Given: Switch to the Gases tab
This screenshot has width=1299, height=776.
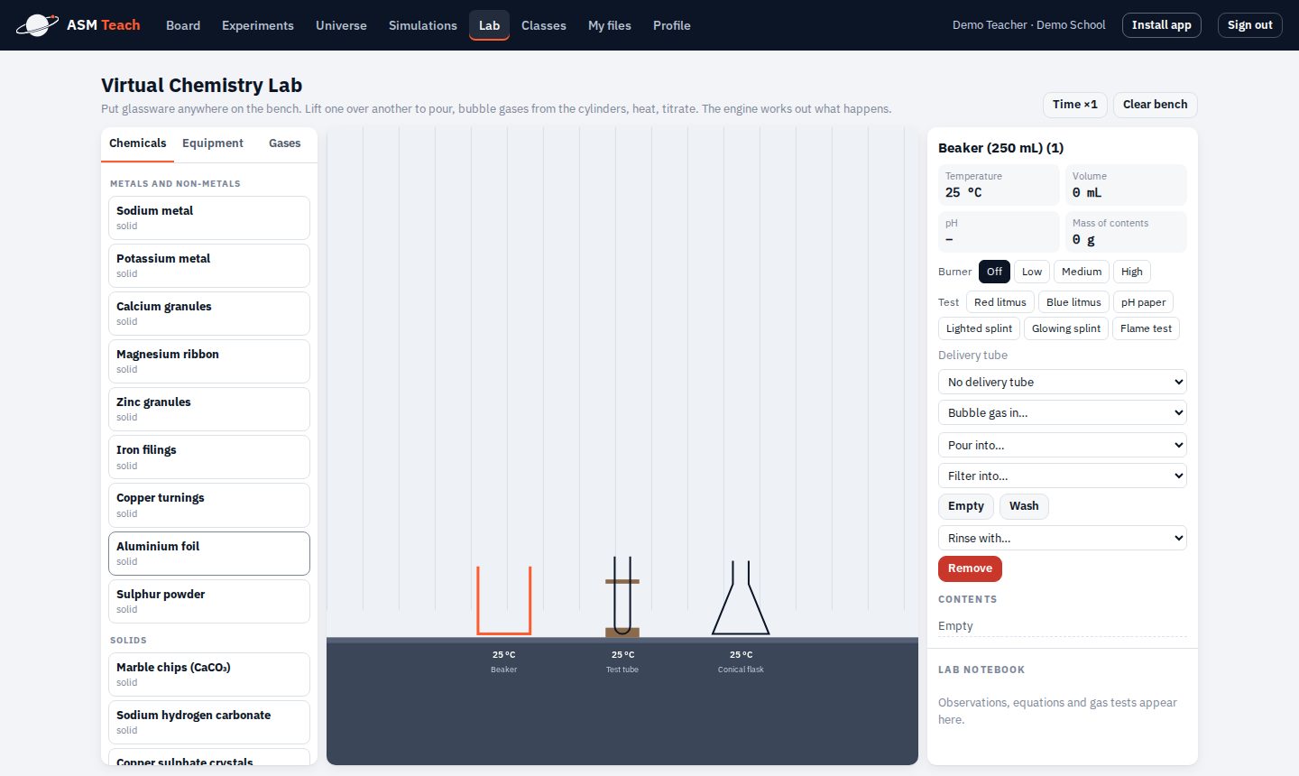Looking at the screenshot, I should [x=285, y=143].
